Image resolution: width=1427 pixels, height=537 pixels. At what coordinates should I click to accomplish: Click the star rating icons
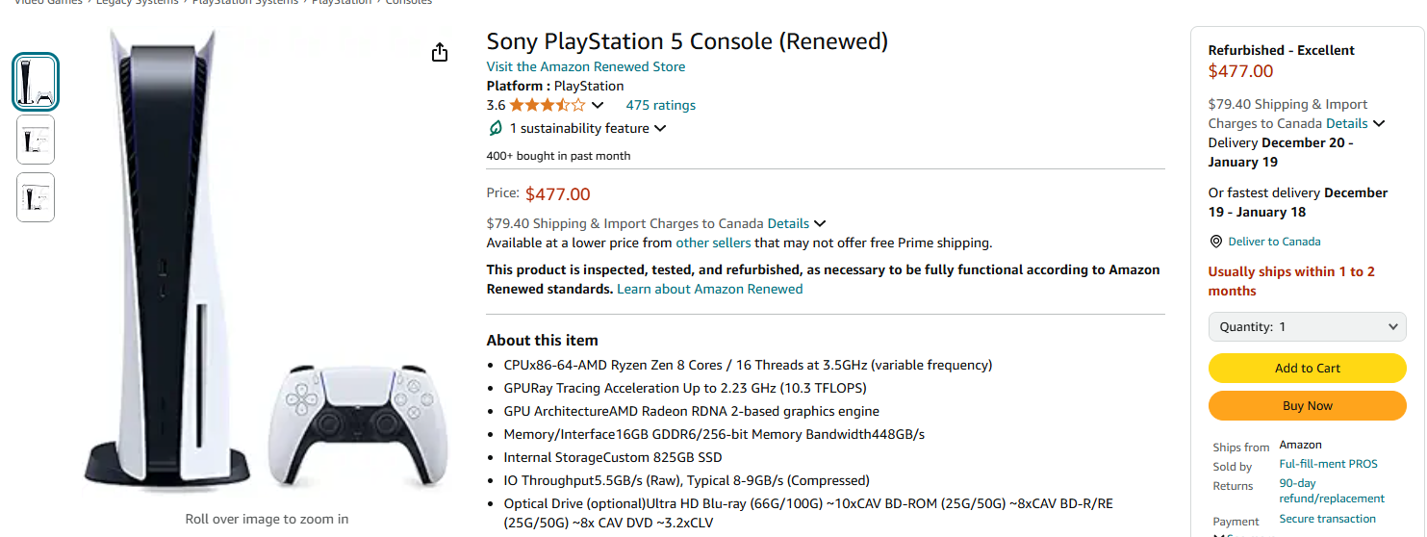pyautogui.click(x=547, y=105)
